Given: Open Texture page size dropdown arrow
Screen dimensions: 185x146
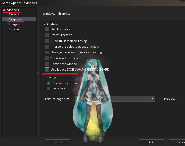Looking at the screenshot, I should point(152,99).
